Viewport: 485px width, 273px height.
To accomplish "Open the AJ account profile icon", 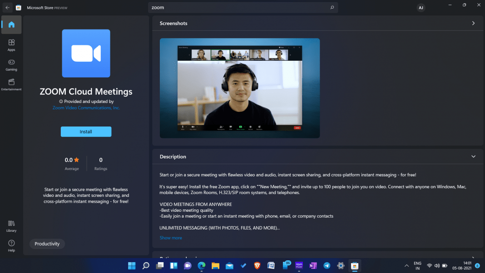I will pos(421,7).
